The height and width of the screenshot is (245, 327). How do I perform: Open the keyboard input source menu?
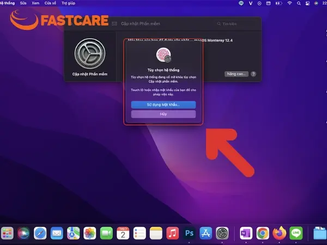268,3
